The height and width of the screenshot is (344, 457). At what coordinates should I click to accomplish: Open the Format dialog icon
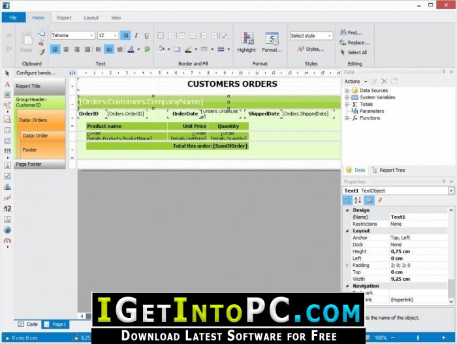[x=272, y=39]
